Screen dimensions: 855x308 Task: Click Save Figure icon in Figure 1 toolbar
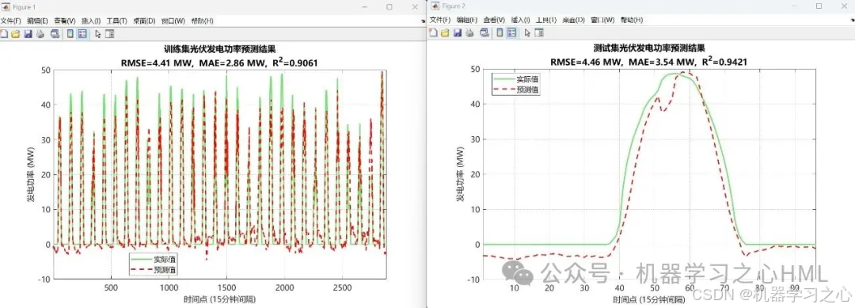(x=28, y=34)
